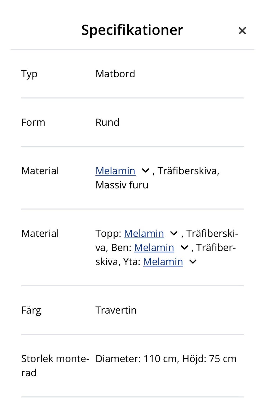Open the Melamin link after Yta

point(163,262)
